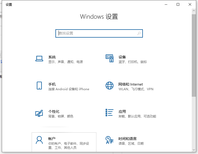198x154 pixels.
Task: Minimize the 设置 window
Action: coord(166,4)
